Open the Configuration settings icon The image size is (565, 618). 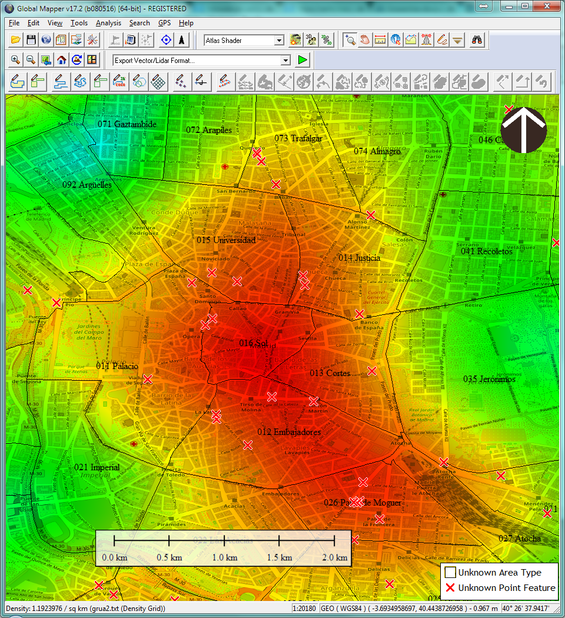point(92,39)
